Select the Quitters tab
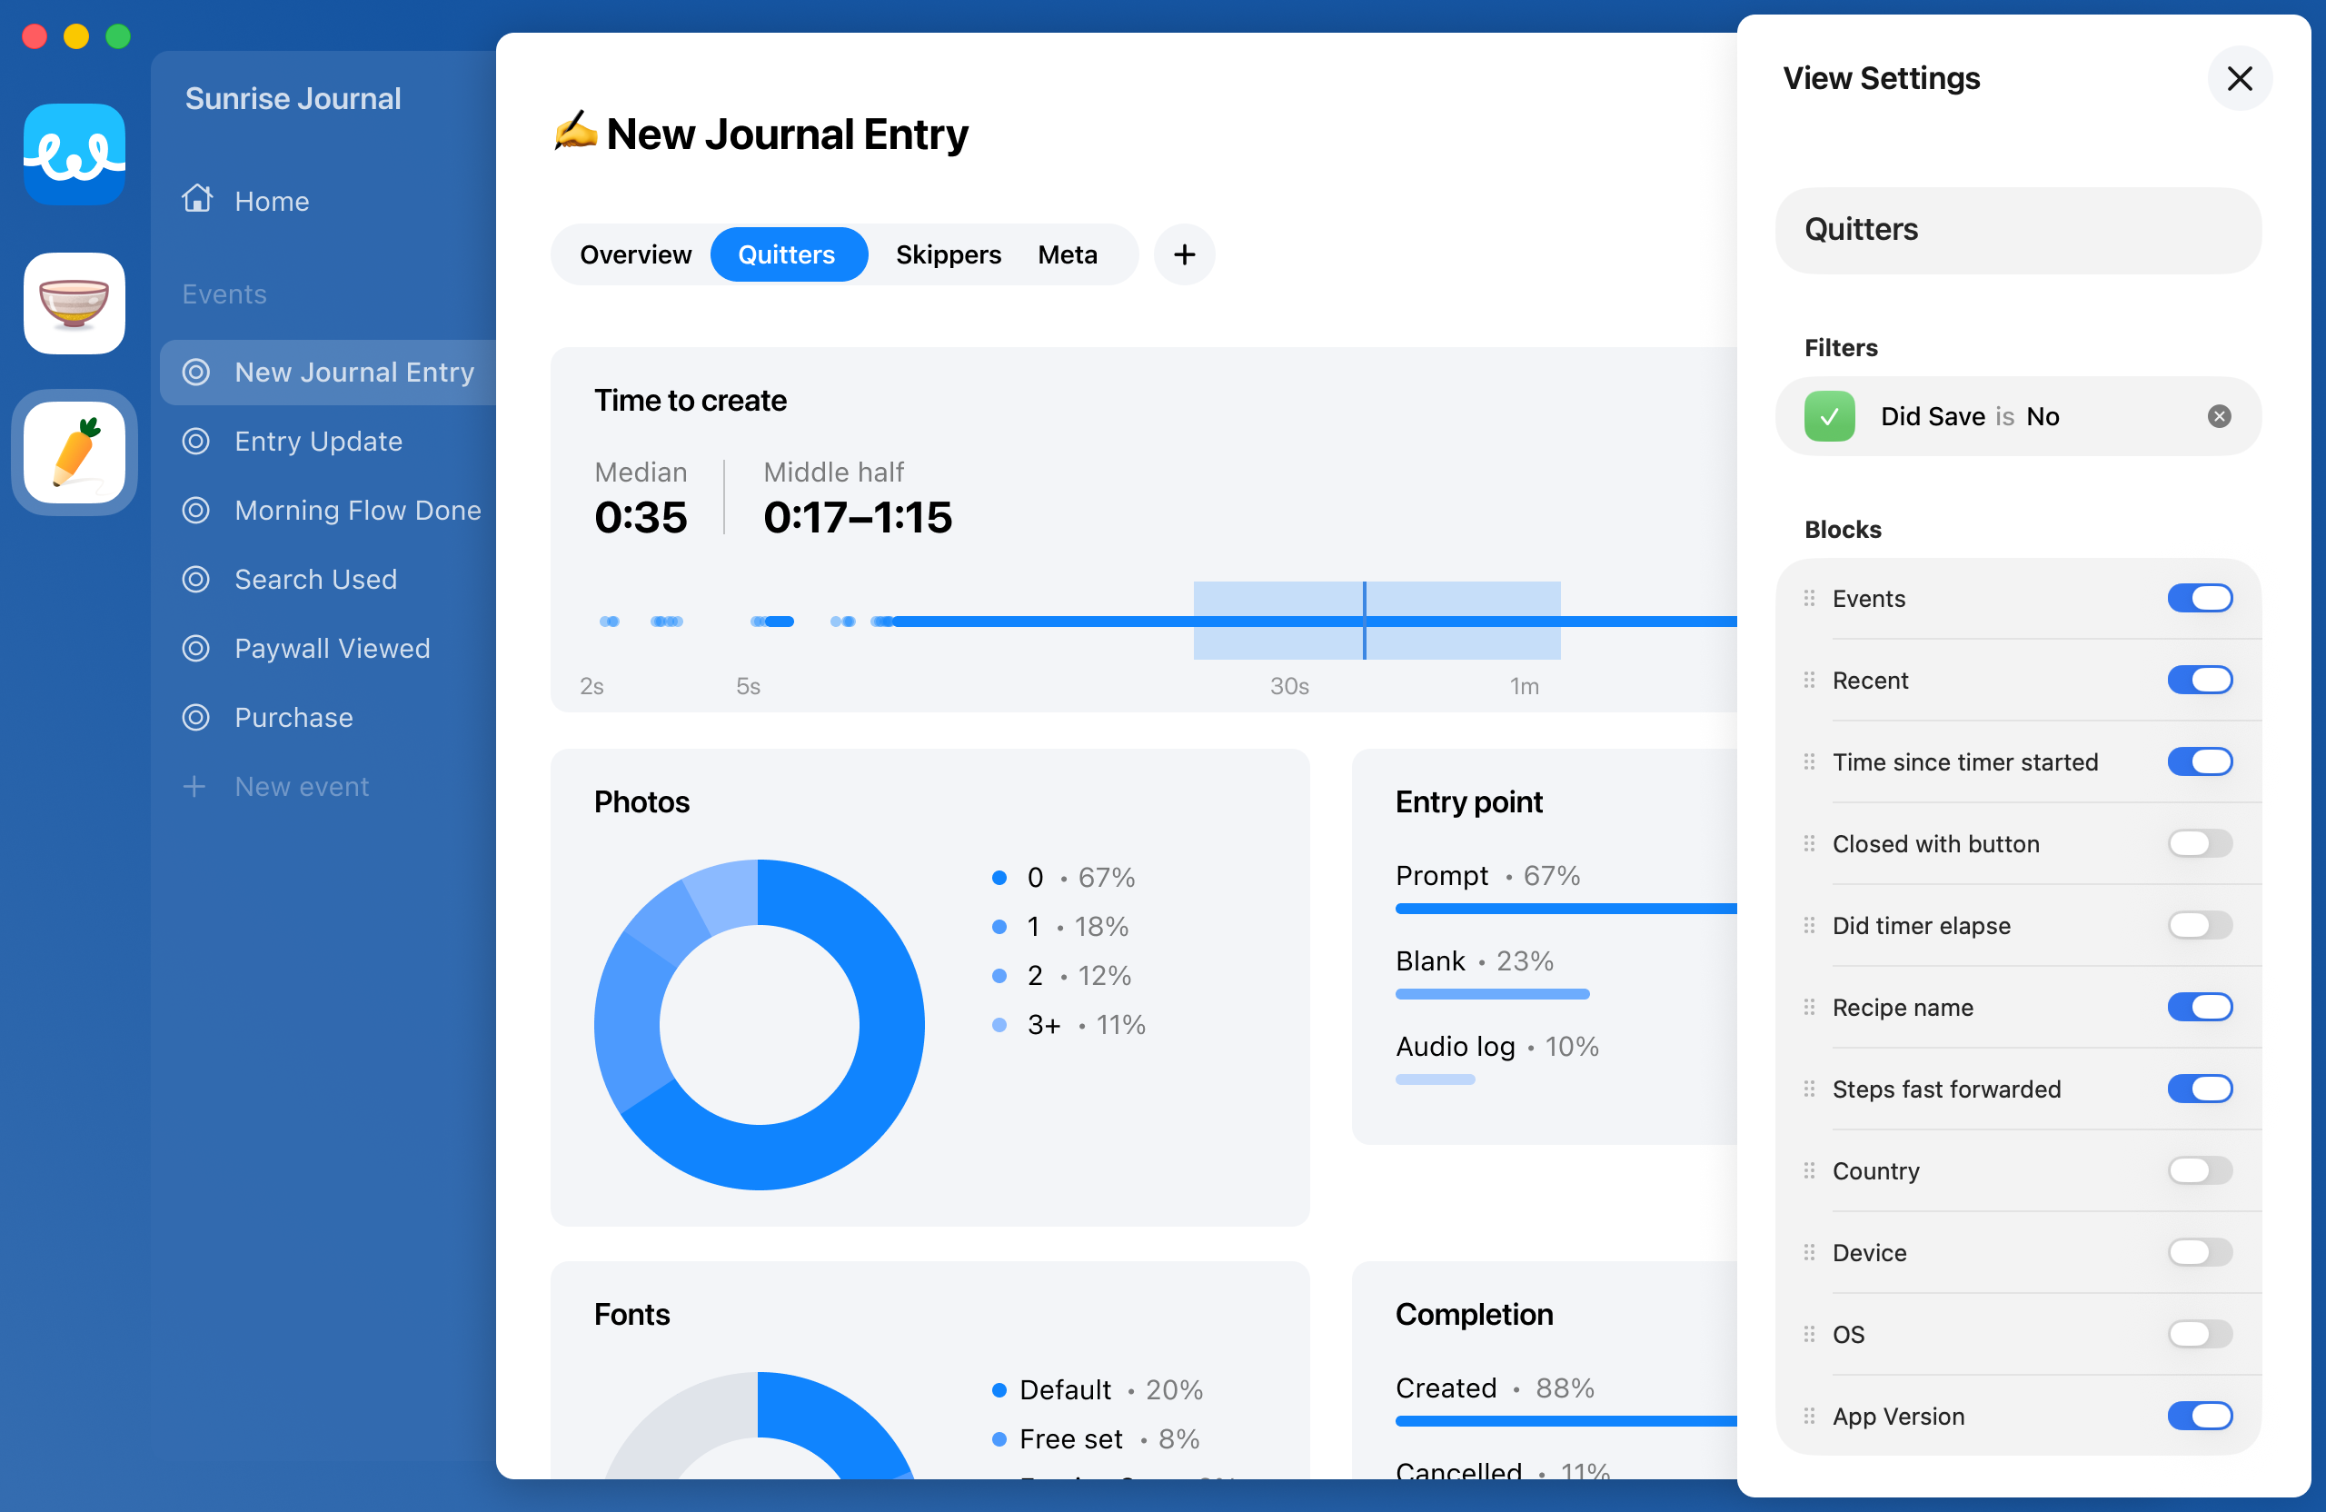This screenshot has width=2326, height=1512. coord(788,255)
